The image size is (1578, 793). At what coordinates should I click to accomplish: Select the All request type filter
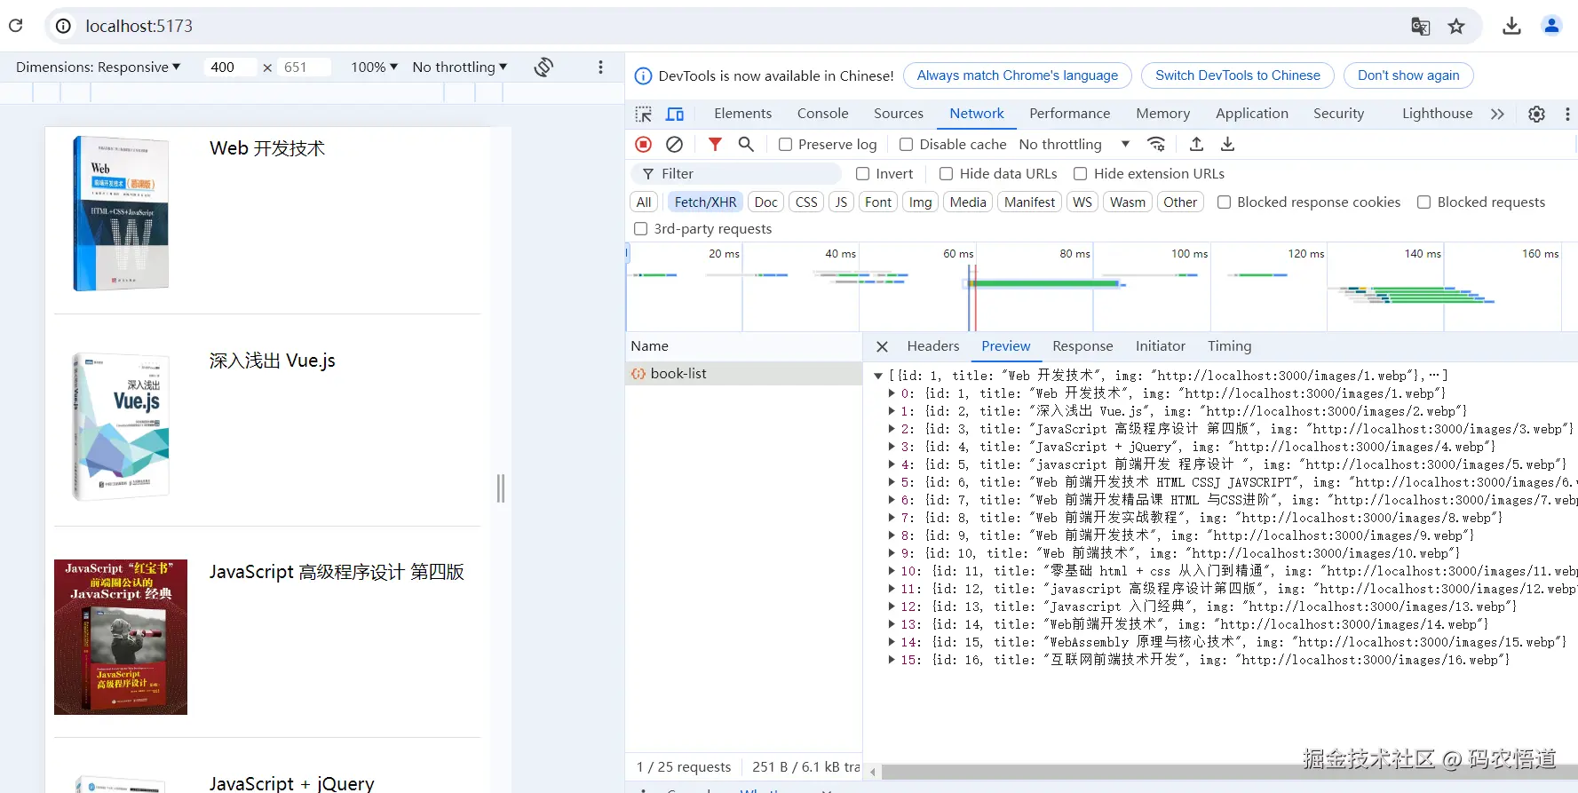tap(644, 202)
